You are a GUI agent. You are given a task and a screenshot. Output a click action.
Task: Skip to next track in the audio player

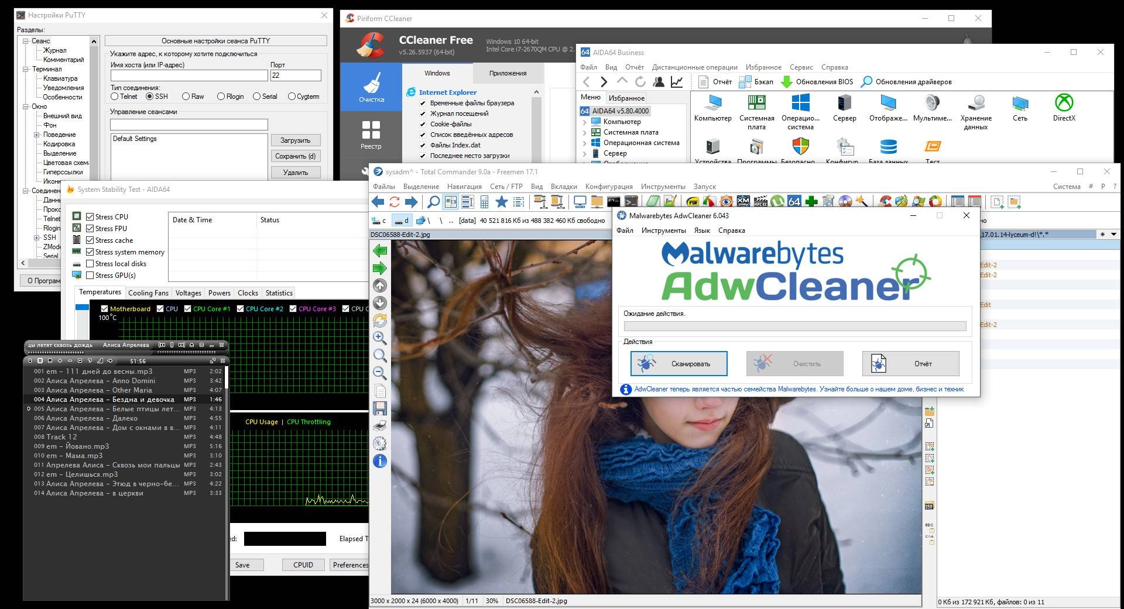(x=181, y=345)
